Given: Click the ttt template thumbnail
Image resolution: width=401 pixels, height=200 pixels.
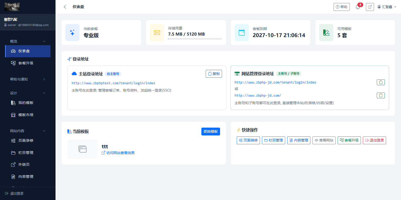Looking at the screenshot, I should (83, 149).
